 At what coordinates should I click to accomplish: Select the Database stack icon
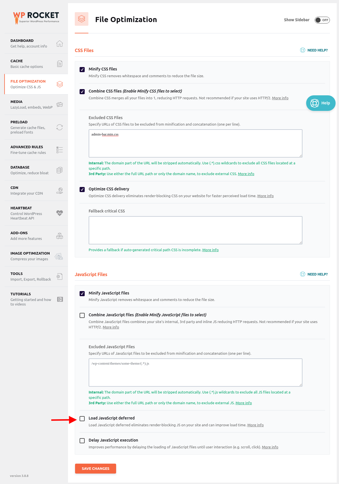pyautogui.click(x=59, y=170)
